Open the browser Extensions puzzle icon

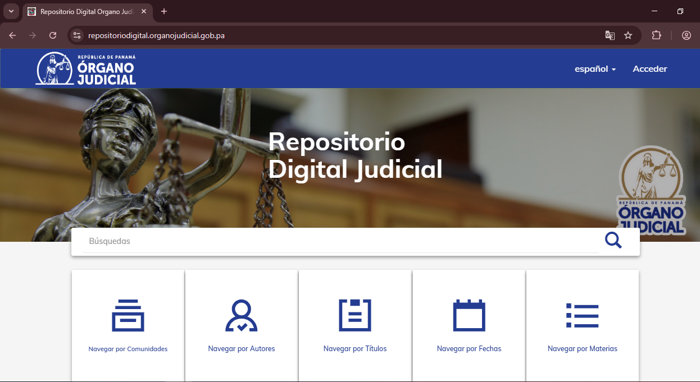(656, 35)
